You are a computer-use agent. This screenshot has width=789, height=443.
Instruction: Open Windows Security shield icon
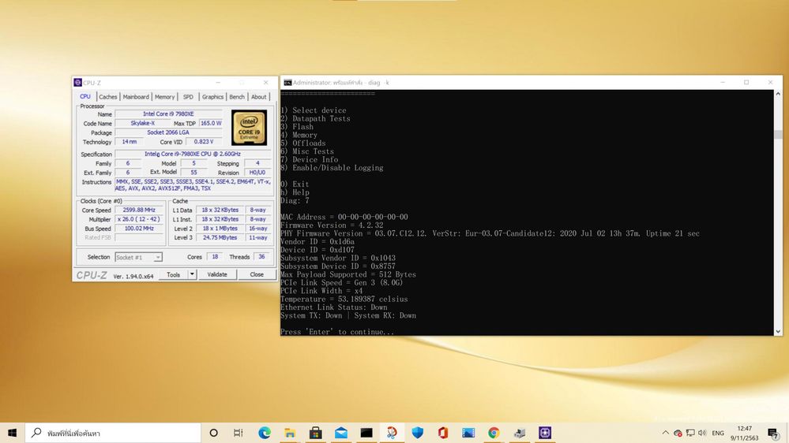(x=418, y=433)
